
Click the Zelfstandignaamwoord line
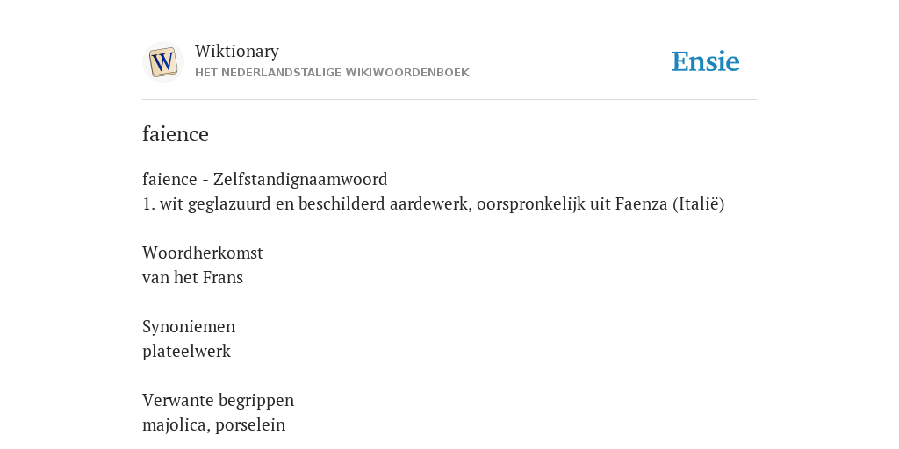tap(265, 179)
